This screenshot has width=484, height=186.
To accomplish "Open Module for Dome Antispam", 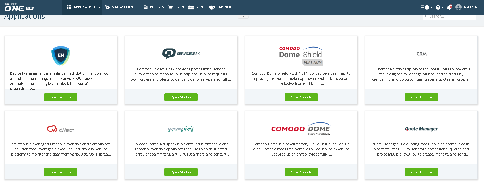I will click(x=181, y=172).
